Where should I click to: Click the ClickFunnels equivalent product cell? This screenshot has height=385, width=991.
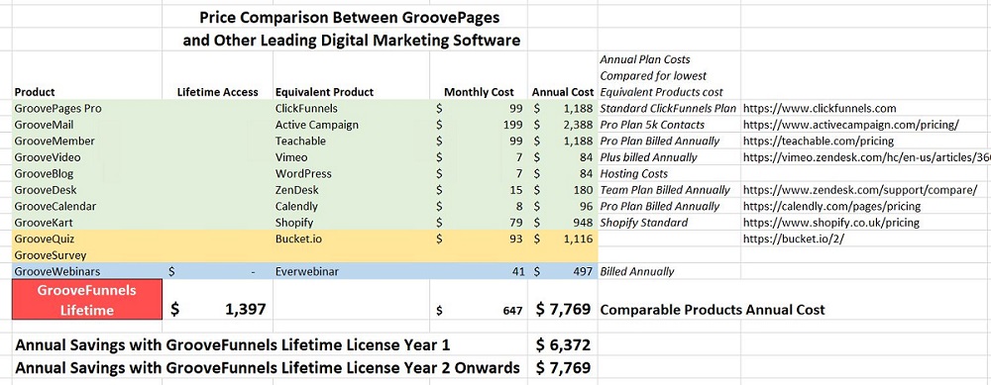[x=351, y=108]
